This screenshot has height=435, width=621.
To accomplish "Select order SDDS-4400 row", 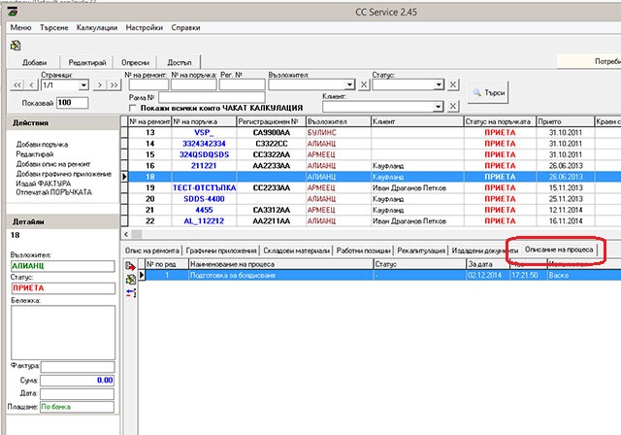I will (x=371, y=199).
